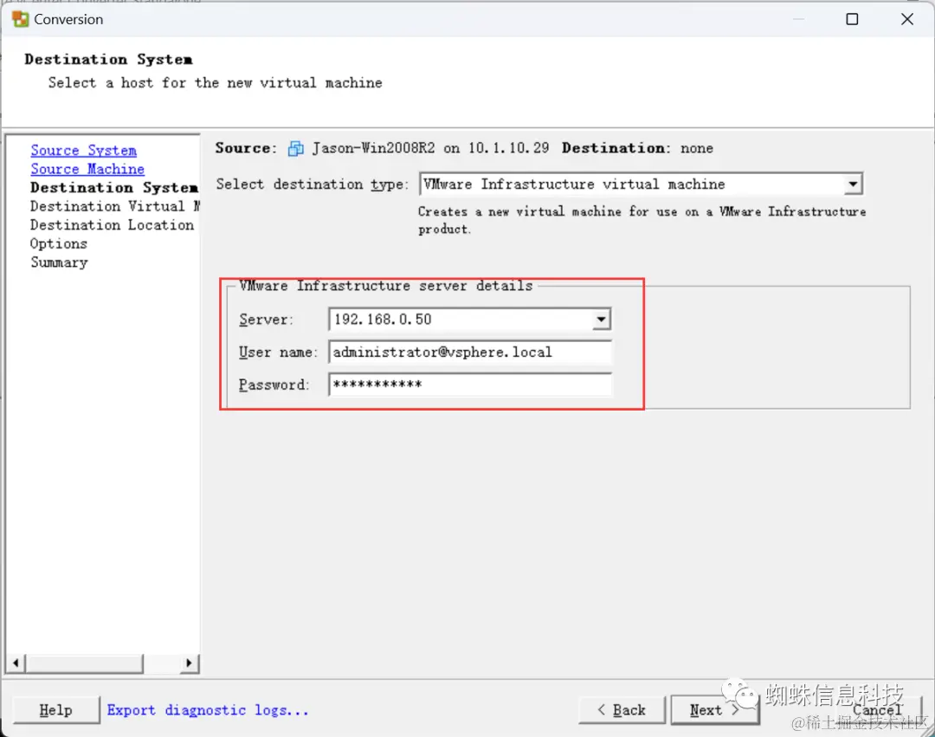This screenshot has width=935, height=737.
Task: Open Export diagnostic logs link
Action: tap(208, 710)
